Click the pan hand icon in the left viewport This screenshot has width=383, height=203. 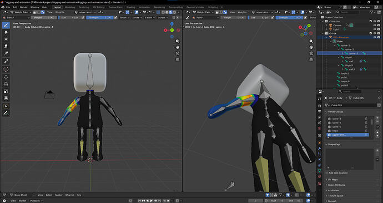(178, 47)
